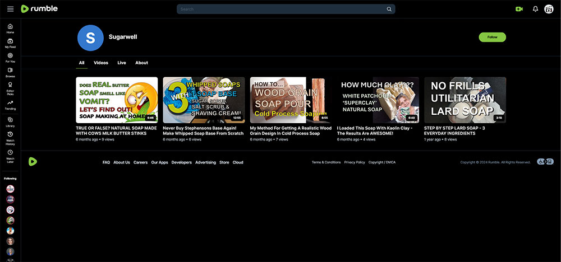561x262 pixels.
Task: Open Developers footer link
Action: pos(181,162)
